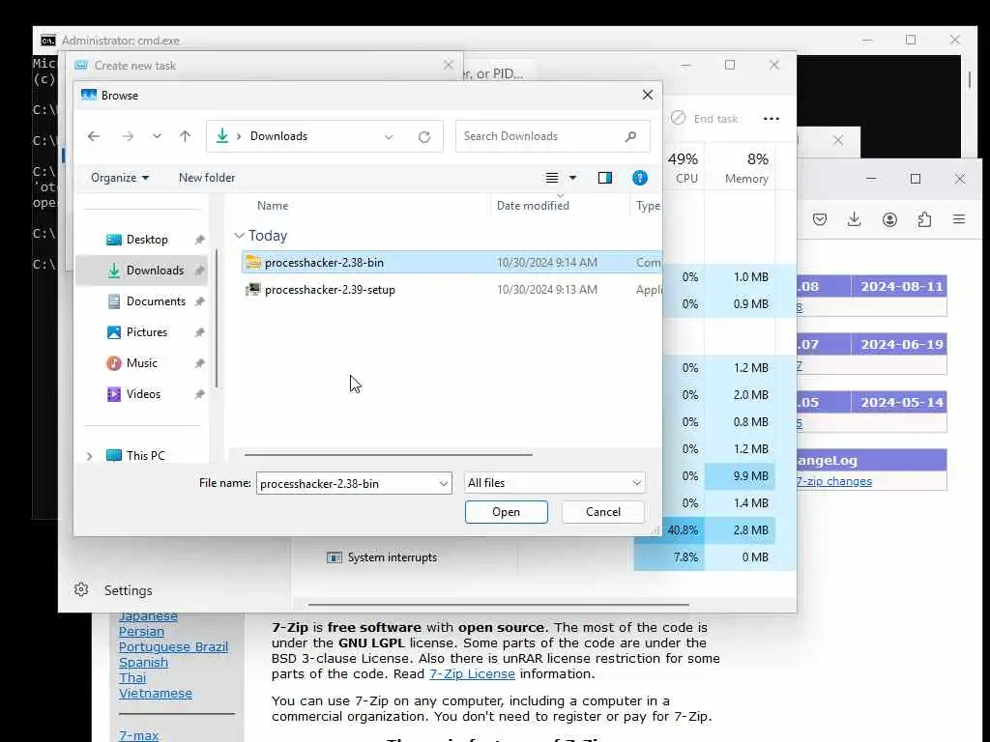
Task: Open 7-zip changes link
Action: 834,481
